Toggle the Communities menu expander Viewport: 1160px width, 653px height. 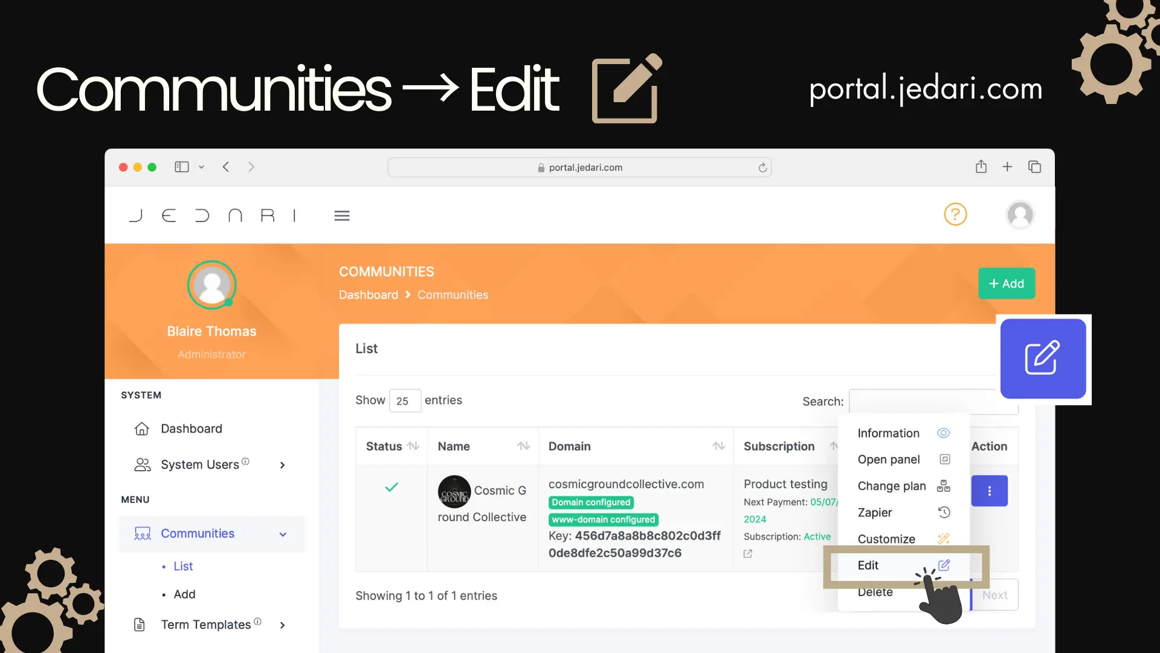(x=282, y=533)
